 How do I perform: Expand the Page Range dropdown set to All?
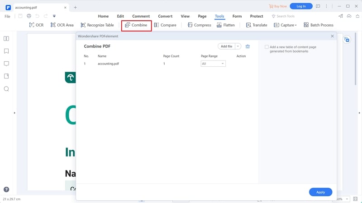(x=213, y=64)
